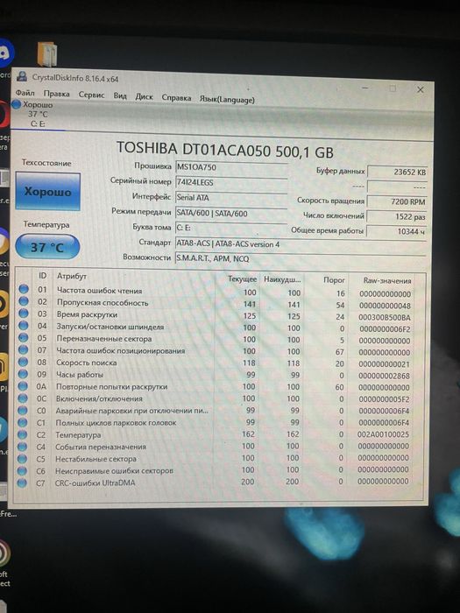Viewport: 460px width, 613px height.
Task: Click the status orb for attribute 02
Action: [x=24, y=301]
